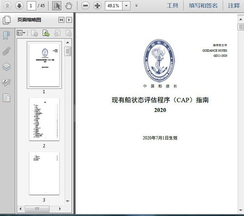The width and height of the screenshot is (244, 216).
Task: Open the zoom percentage dropdown arrow
Action: pyautogui.click(x=126, y=6)
